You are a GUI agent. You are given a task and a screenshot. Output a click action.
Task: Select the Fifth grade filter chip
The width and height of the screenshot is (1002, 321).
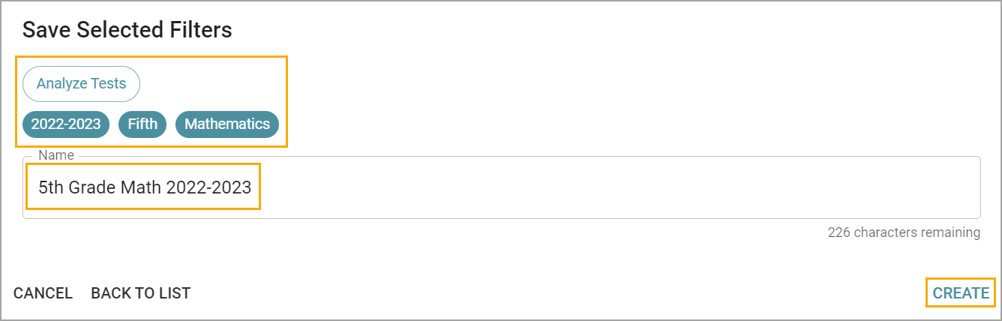click(x=142, y=124)
